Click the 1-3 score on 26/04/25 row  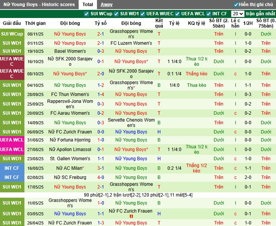101,223
